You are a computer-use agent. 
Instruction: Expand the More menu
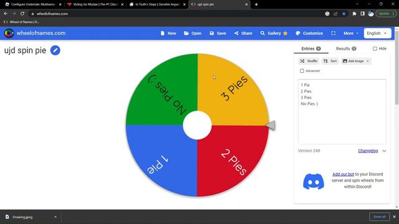point(351,33)
